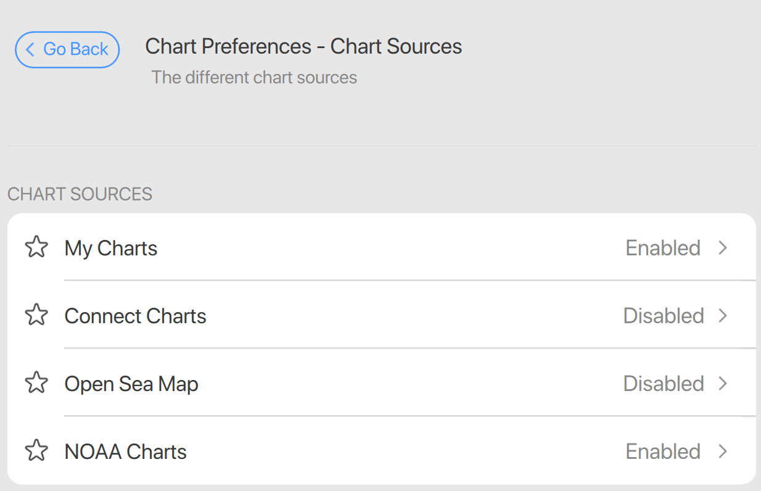761x491 pixels.
Task: Click the chevron at NOAA Charts row
Action: 723,451
